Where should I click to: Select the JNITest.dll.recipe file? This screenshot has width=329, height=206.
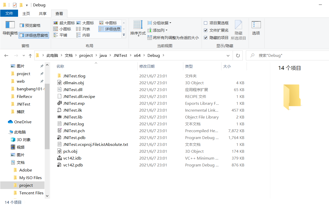(x=79, y=96)
